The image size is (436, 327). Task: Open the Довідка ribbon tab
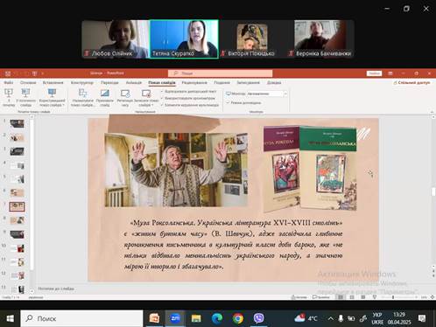tap(274, 82)
